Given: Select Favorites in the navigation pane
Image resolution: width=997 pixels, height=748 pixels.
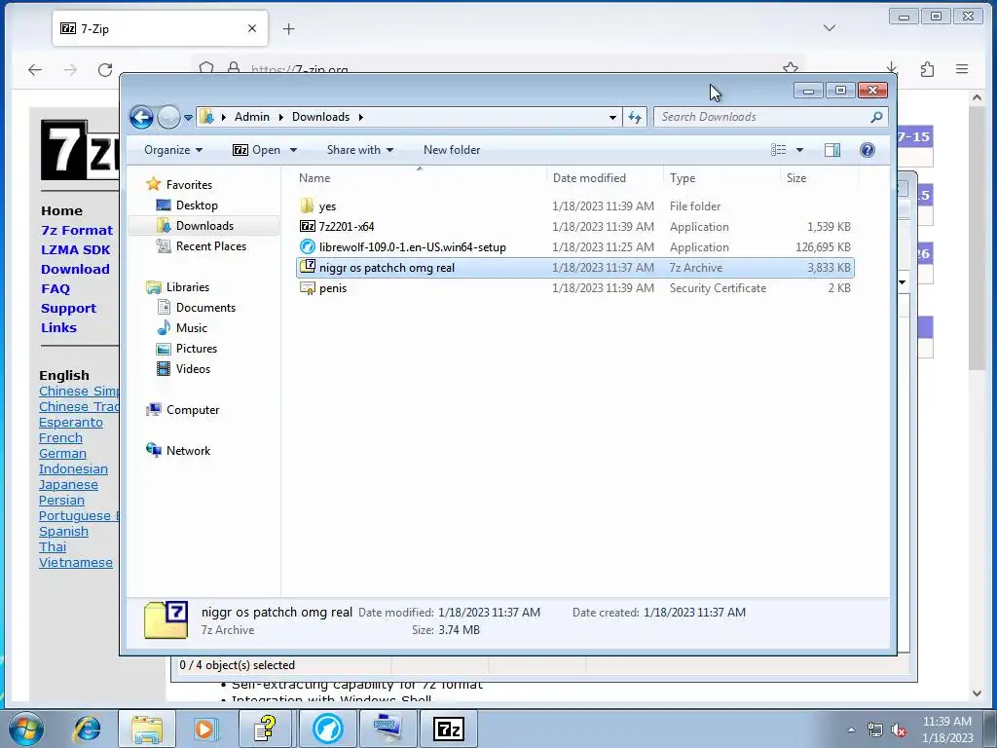Looking at the screenshot, I should 189,184.
